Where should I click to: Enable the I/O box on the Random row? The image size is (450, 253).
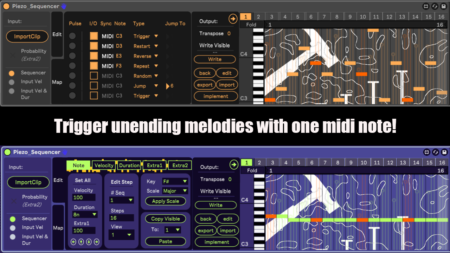point(94,76)
